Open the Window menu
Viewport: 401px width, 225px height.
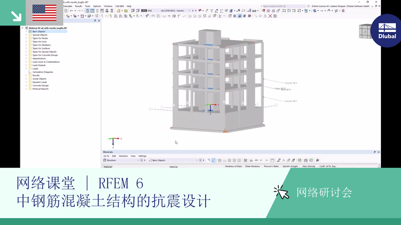tap(108, 6)
